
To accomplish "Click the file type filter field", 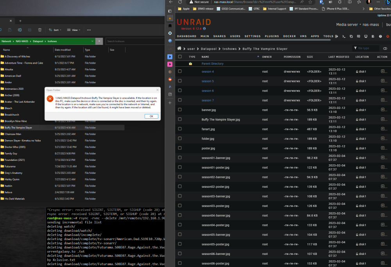I will point(367,48).
